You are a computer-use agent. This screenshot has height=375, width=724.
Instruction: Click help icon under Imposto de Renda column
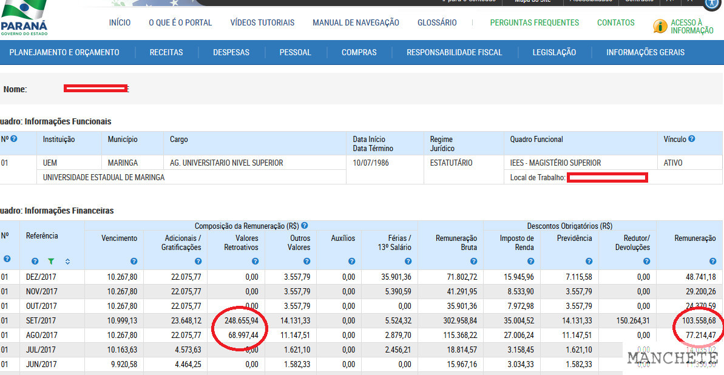(x=530, y=262)
